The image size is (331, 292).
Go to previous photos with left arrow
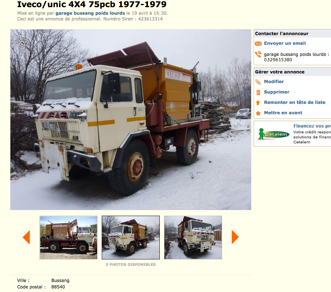(x=27, y=237)
